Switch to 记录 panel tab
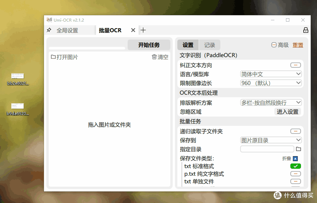317x203 pixels. tap(209, 45)
